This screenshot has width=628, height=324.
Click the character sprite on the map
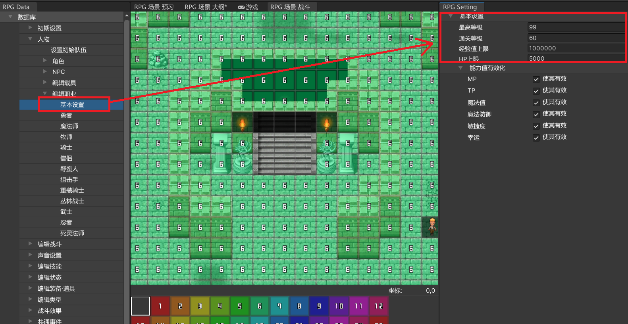pyautogui.click(x=432, y=227)
